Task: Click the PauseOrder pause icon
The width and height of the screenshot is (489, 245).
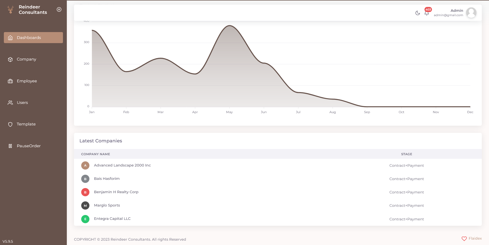Action: 10,146
